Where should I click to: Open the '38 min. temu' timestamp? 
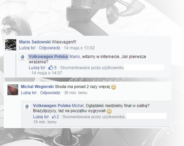[x=75, y=93]
